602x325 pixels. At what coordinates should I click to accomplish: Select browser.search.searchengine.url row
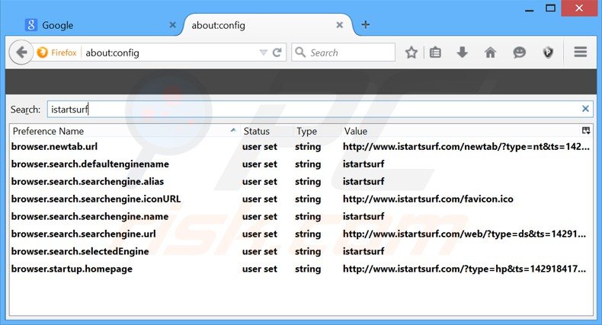(x=301, y=234)
